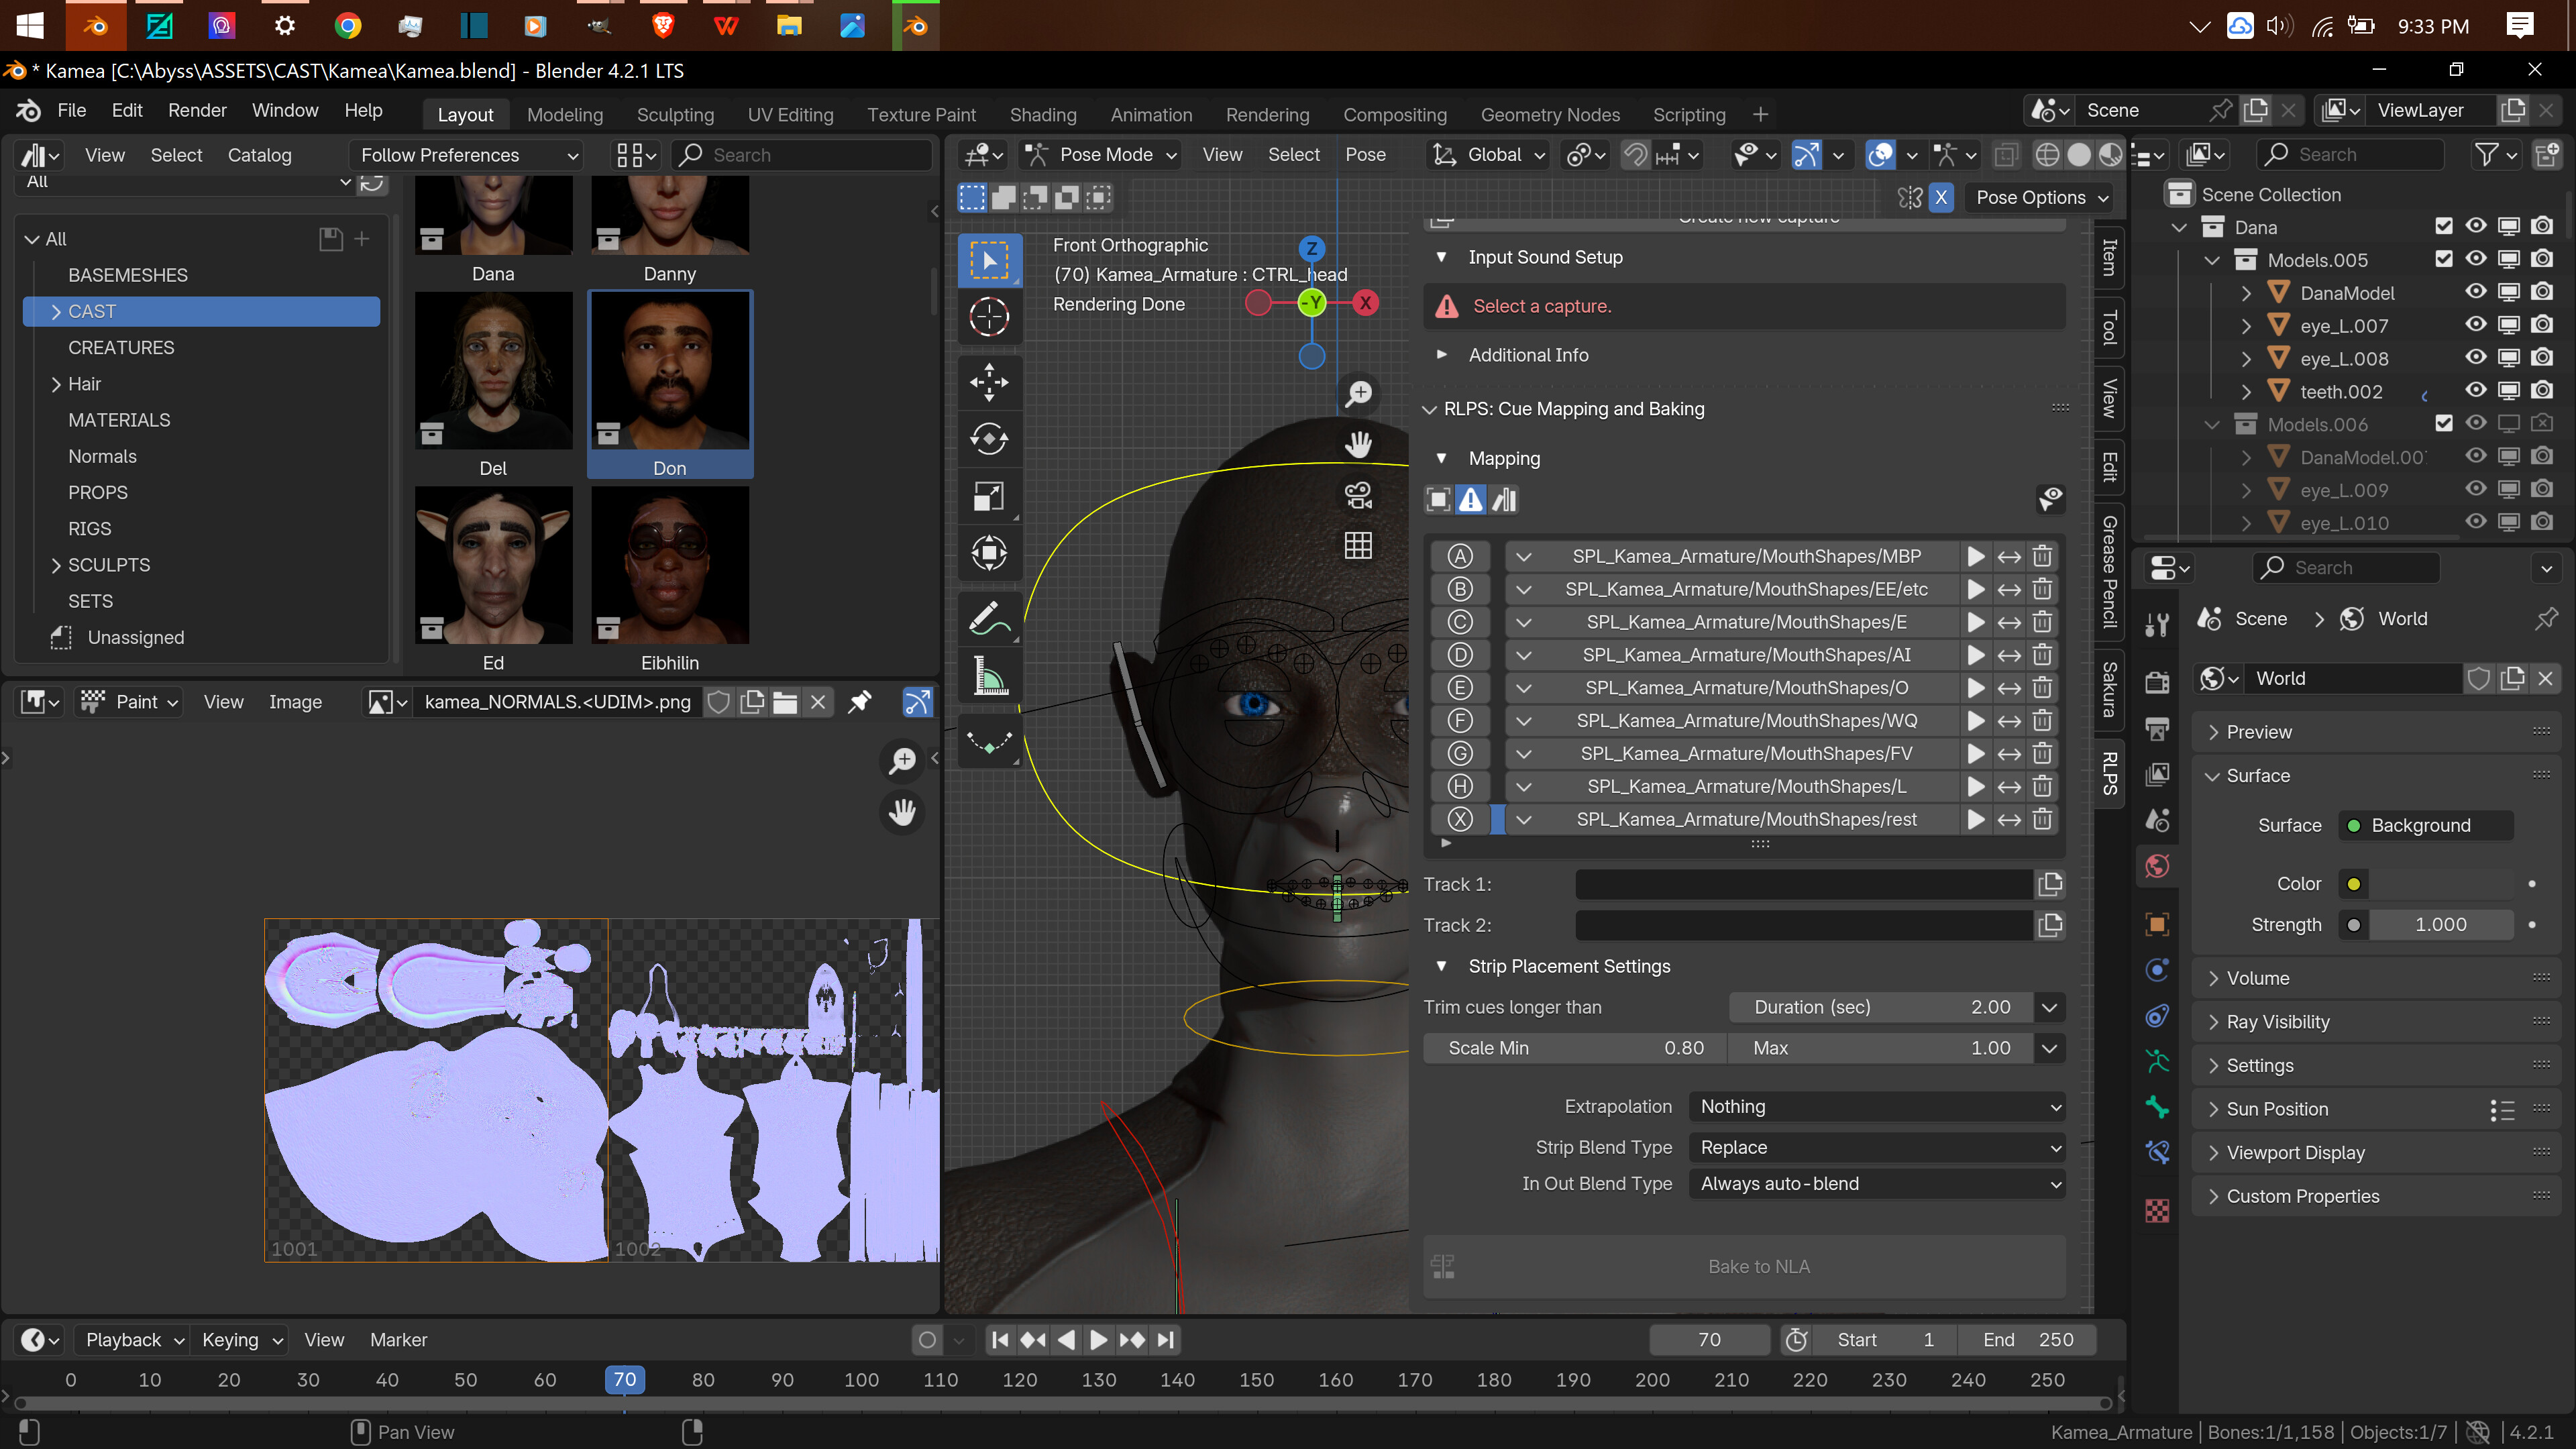The width and height of the screenshot is (2576, 1449).
Task: Click Bake to NLA button
Action: tap(1745, 1266)
